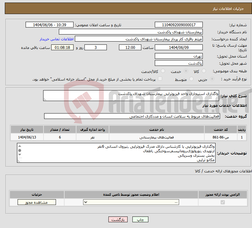Click the unit cell نفر

(x=92, y=137)
